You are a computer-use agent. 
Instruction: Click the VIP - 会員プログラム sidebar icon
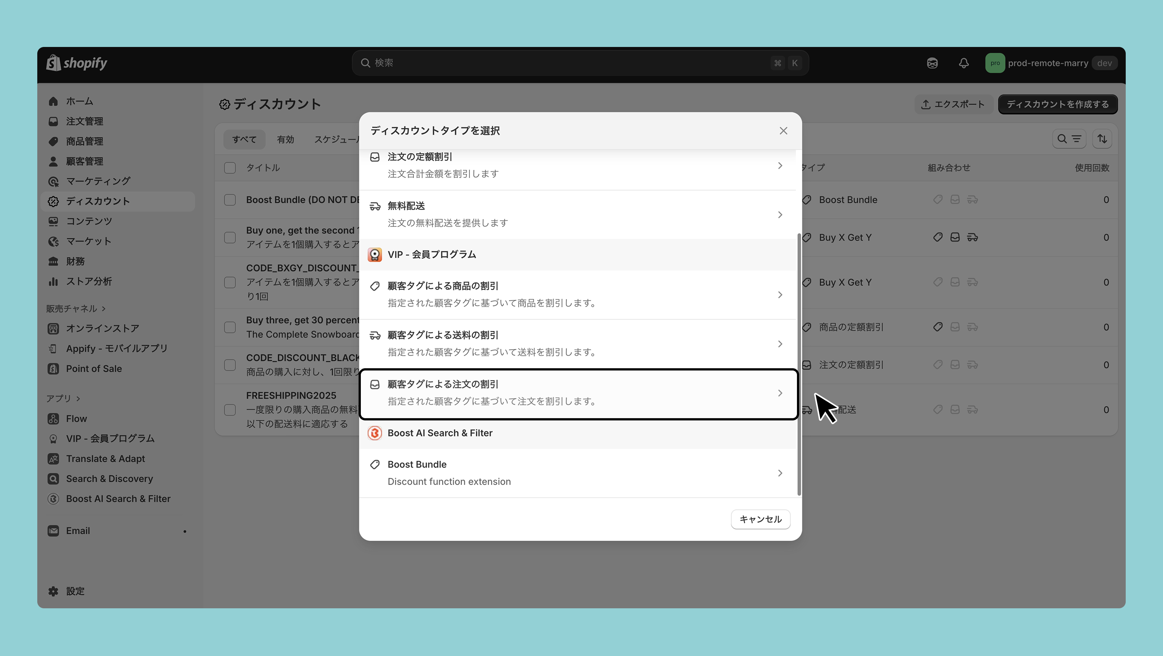coord(53,438)
